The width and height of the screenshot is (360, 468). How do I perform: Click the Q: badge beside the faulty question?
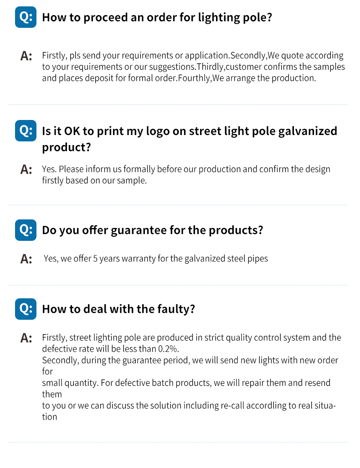pos(26,309)
